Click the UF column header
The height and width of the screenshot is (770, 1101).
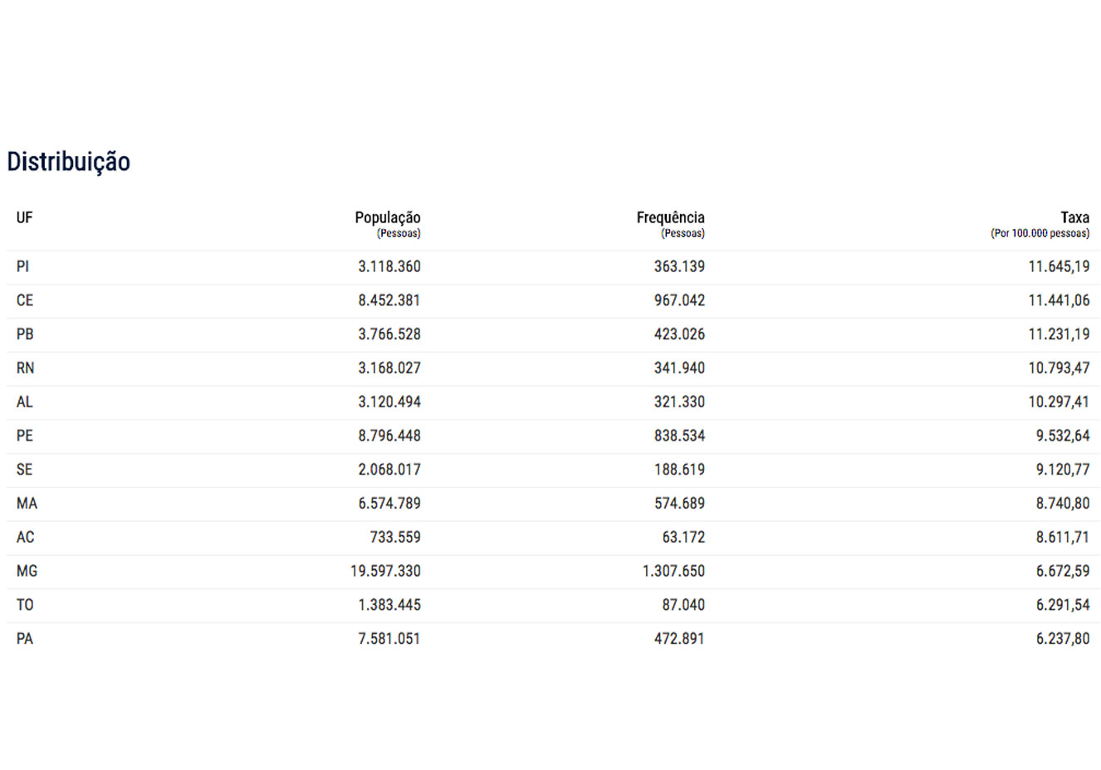coord(25,217)
